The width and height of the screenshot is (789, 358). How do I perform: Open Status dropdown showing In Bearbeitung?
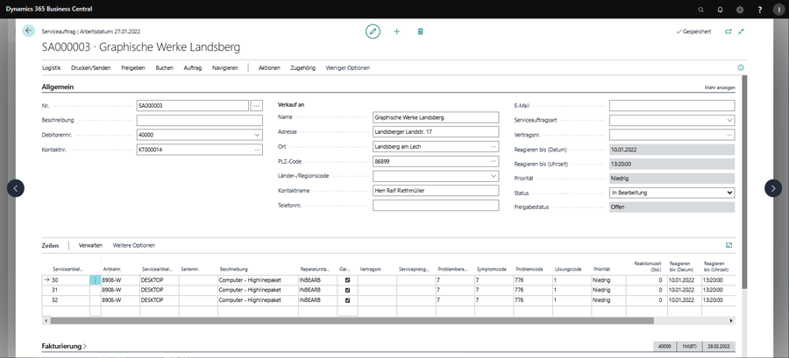click(x=672, y=193)
